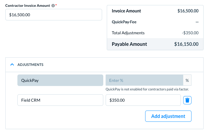Click the QuickPay Fee dash value

[197, 22]
